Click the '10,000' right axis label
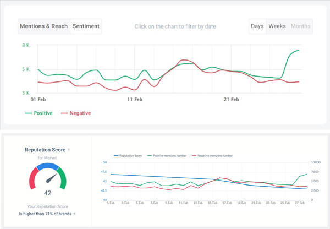This screenshot has width=330, height=229. click(x=316, y=162)
